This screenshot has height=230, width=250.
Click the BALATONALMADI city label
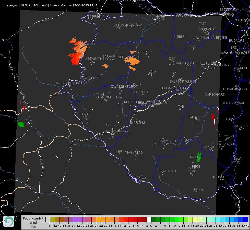click(x=183, y=82)
